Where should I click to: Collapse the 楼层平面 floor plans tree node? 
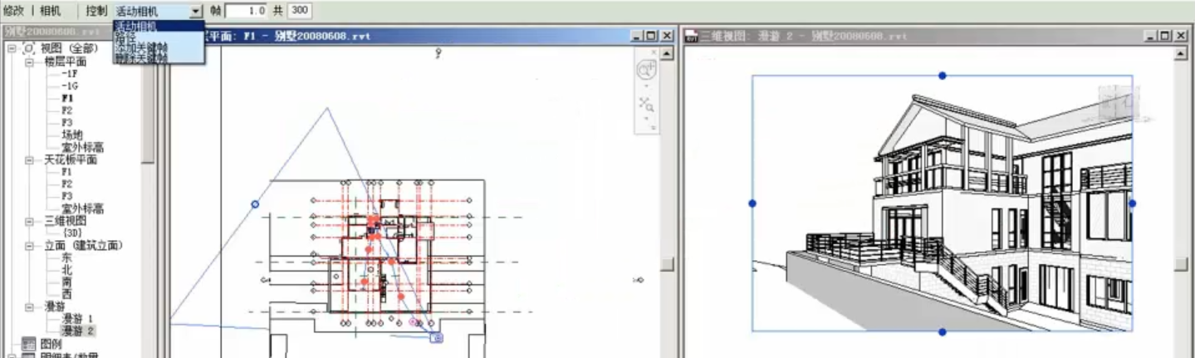click(x=28, y=61)
